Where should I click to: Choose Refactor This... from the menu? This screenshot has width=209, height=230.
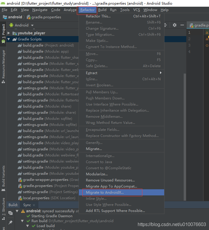click(x=121, y=16)
